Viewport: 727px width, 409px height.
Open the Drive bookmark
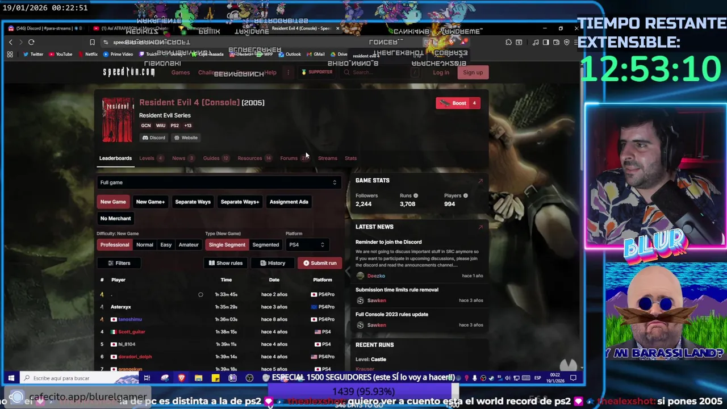339,55
